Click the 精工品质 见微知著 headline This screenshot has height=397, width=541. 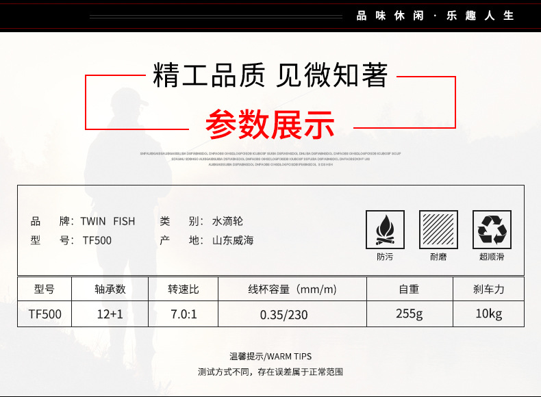pos(270,75)
